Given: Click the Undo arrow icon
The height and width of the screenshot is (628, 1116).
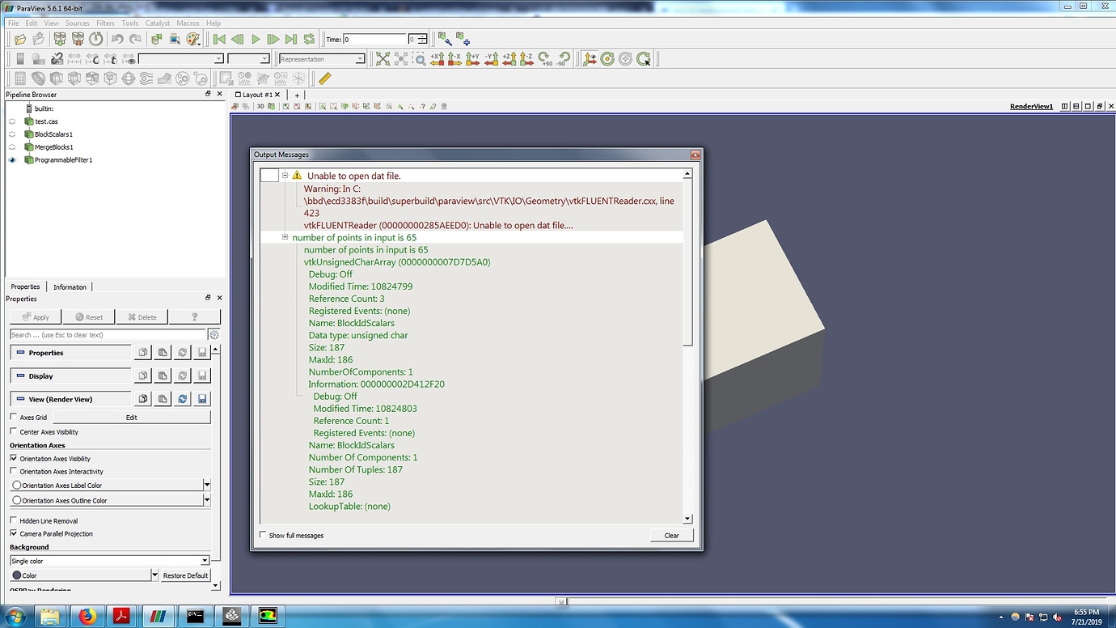Looking at the screenshot, I should click(117, 39).
